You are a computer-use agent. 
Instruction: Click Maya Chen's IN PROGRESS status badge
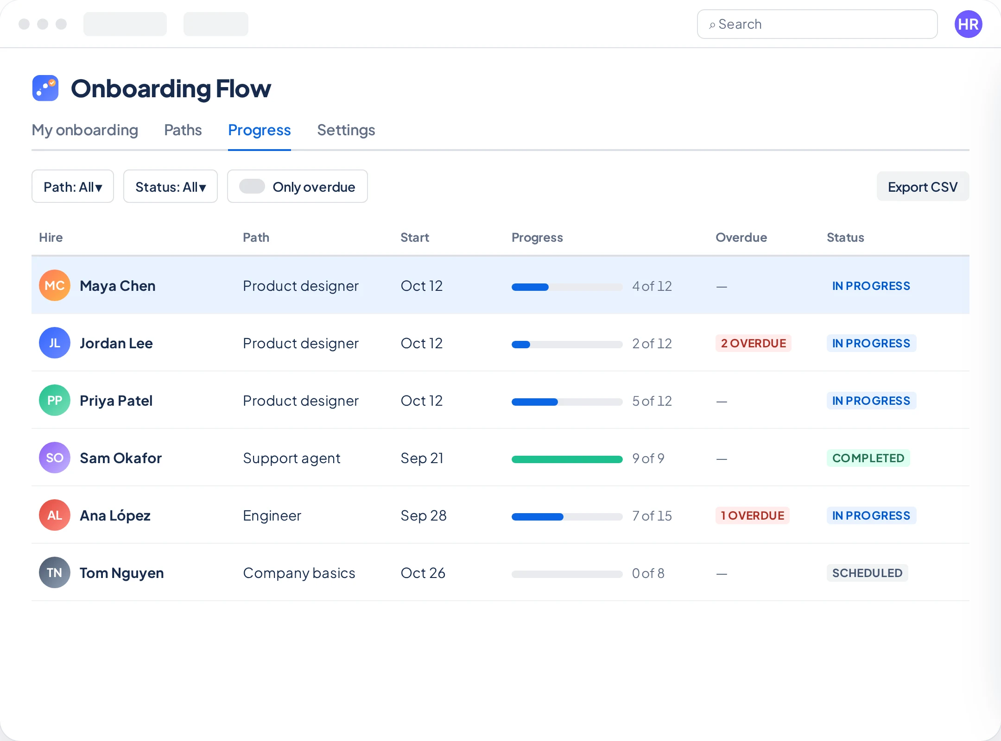click(x=871, y=286)
